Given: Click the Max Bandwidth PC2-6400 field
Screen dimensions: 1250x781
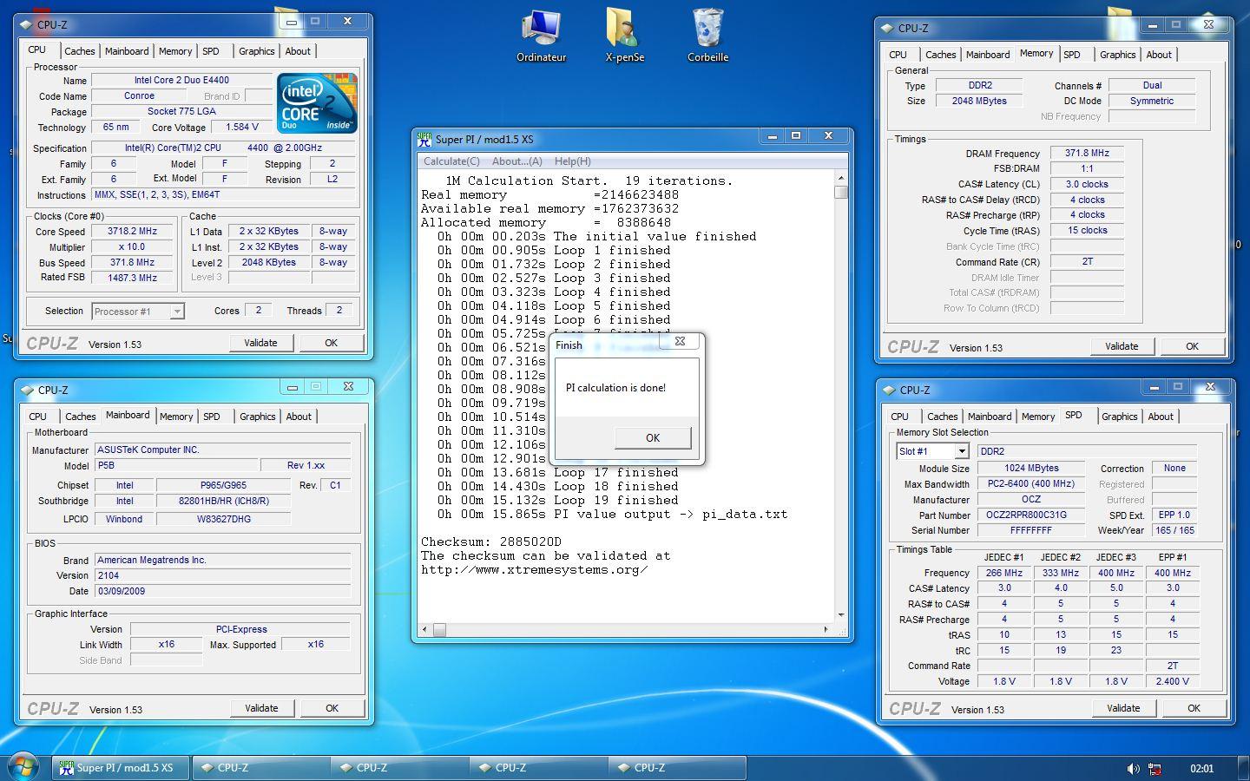Looking at the screenshot, I should (x=1030, y=483).
